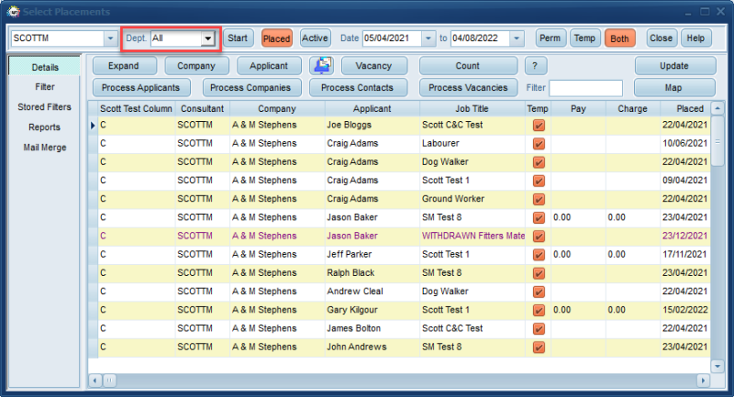The width and height of the screenshot is (734, 397).
Task: Click the vertical scrollbar thumb
Action: click(x=717, y=142)
